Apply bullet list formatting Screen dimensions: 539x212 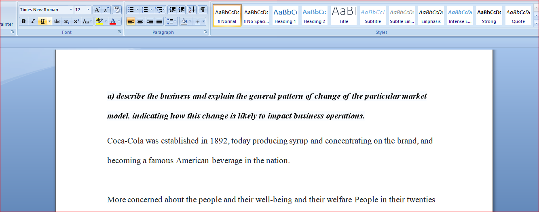(x=131, y=10)
